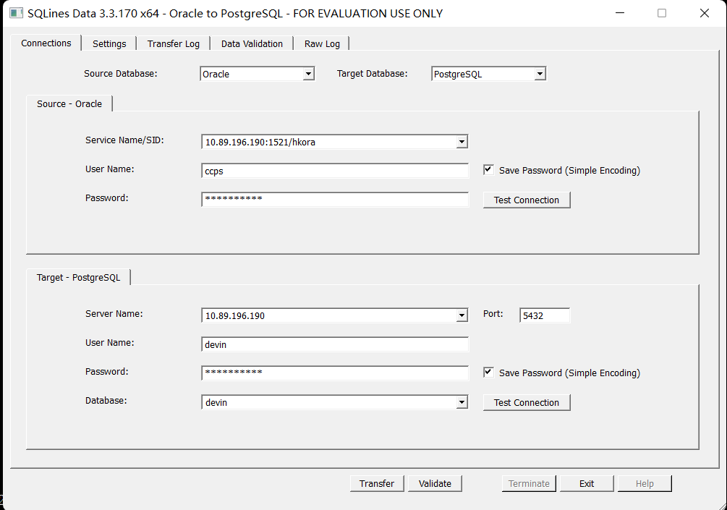Focus the source User Name field ccps
727x510 pixels.
point(335,171)
